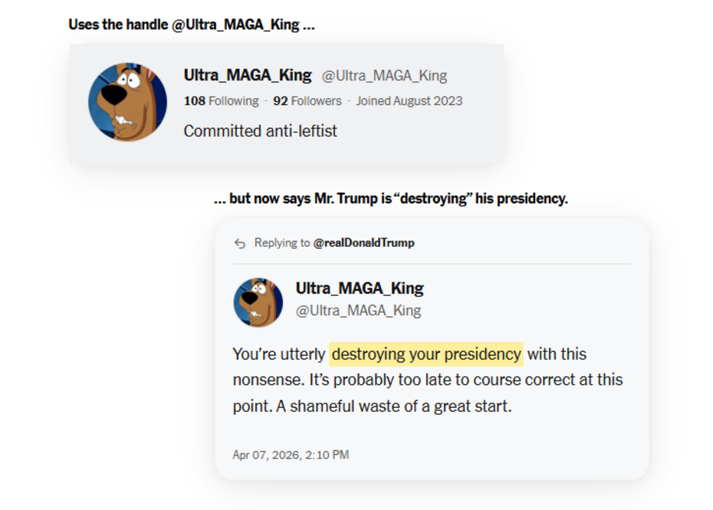Open the 108 Following list
This screenshot has width=713, height=510.
tap(221, 100)
